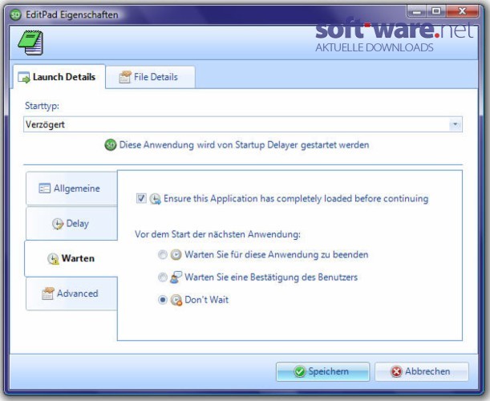The image size is (490, 401).
Task: Maximize the EditPad Eigenschaften window
Action: (436, 11)
